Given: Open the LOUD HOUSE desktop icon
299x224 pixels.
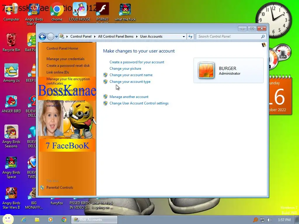Looking at the screenshot, I should click(x=80, y=12).
